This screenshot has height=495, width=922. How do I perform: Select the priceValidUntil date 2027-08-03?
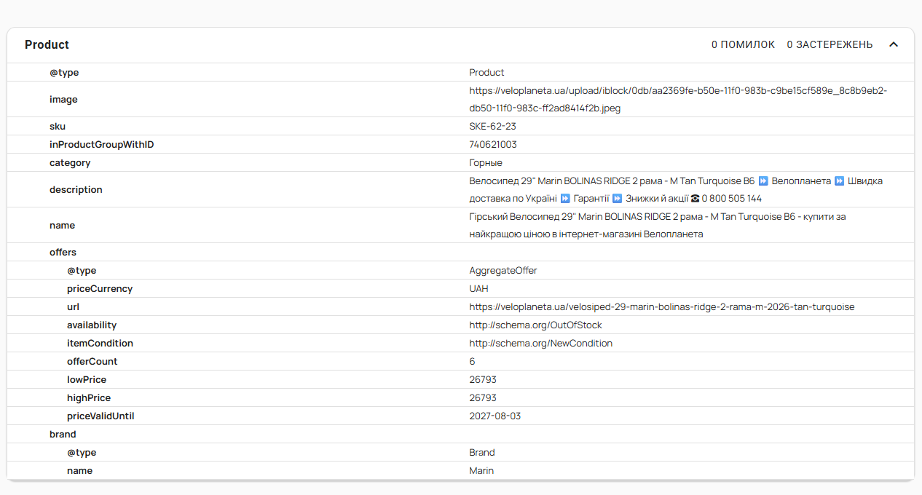tap(495, 416)
